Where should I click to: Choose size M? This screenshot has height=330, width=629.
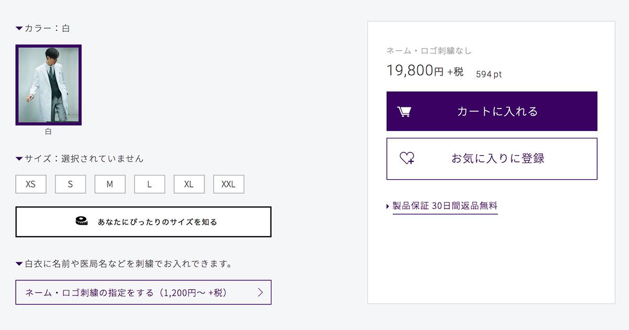110,184
